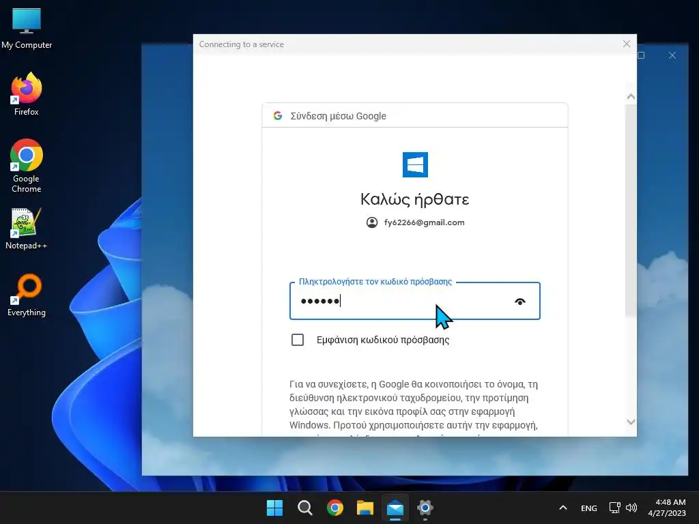
Task: Launch Everything search shortcut
Action: (27, 295)
